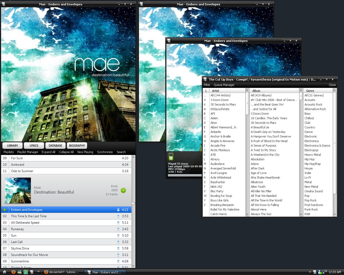The image size is (344, 275).
Task: Select the Skyline Drive track
Action: pyautogui.click(x=66, y=248)
